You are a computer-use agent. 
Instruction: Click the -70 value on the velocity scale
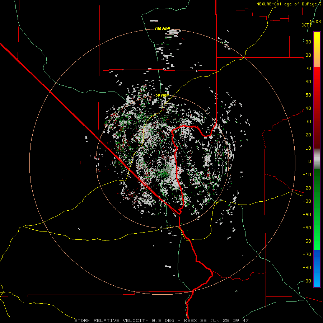coord(307,254)
